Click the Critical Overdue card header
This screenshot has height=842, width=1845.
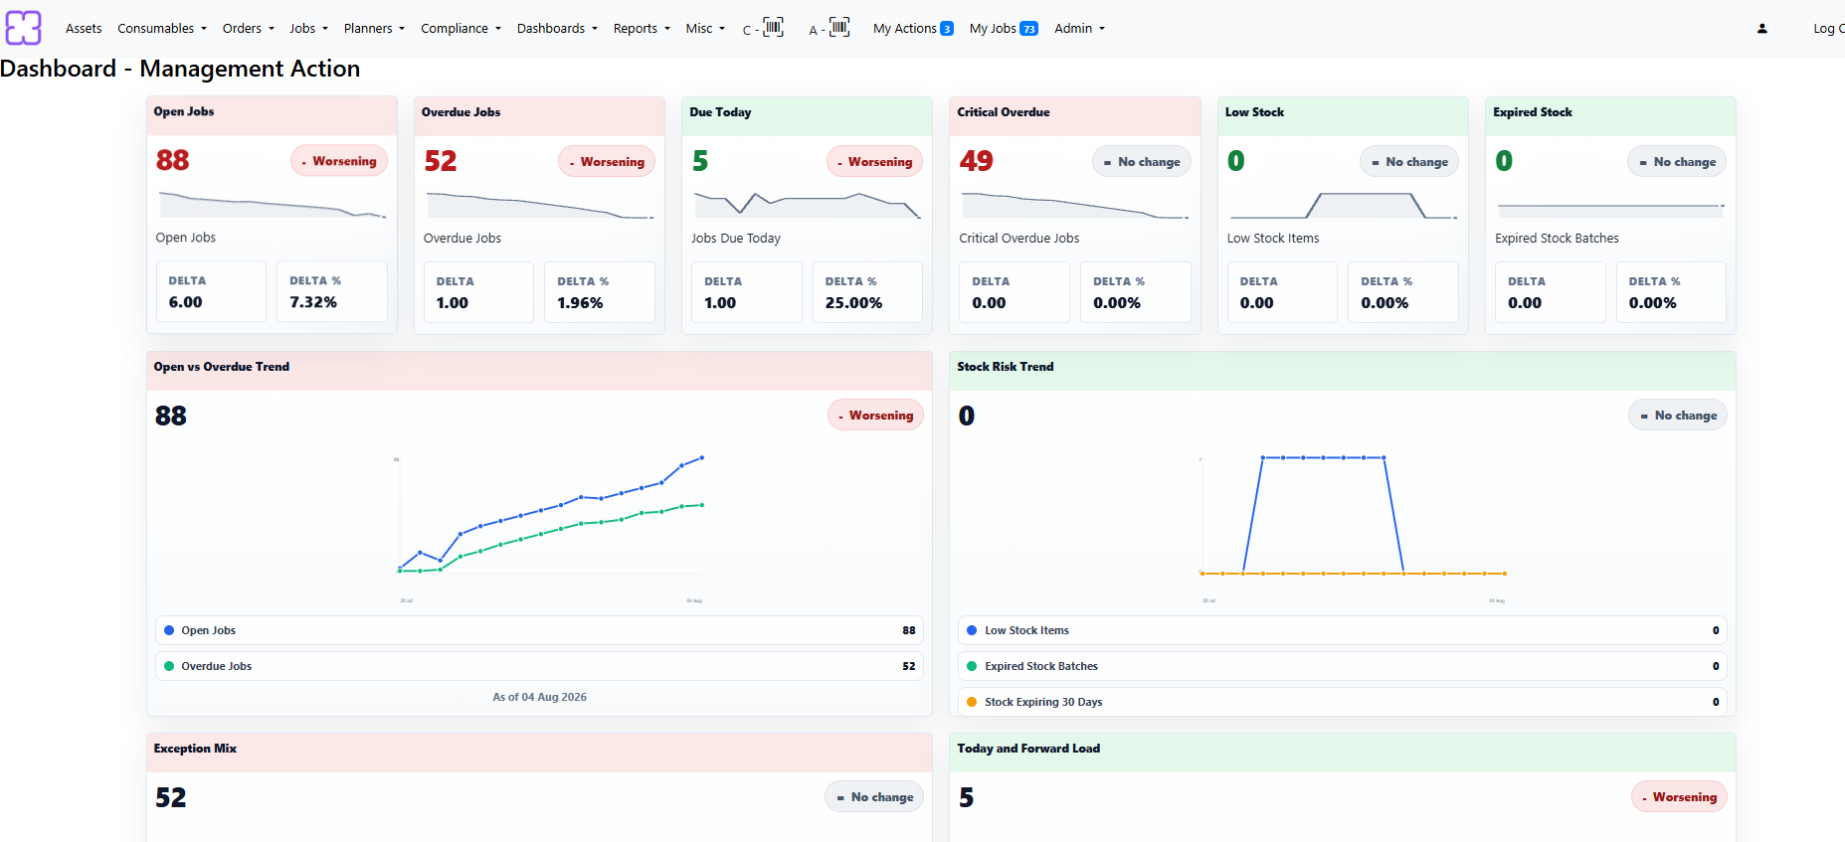[1075, 115]
